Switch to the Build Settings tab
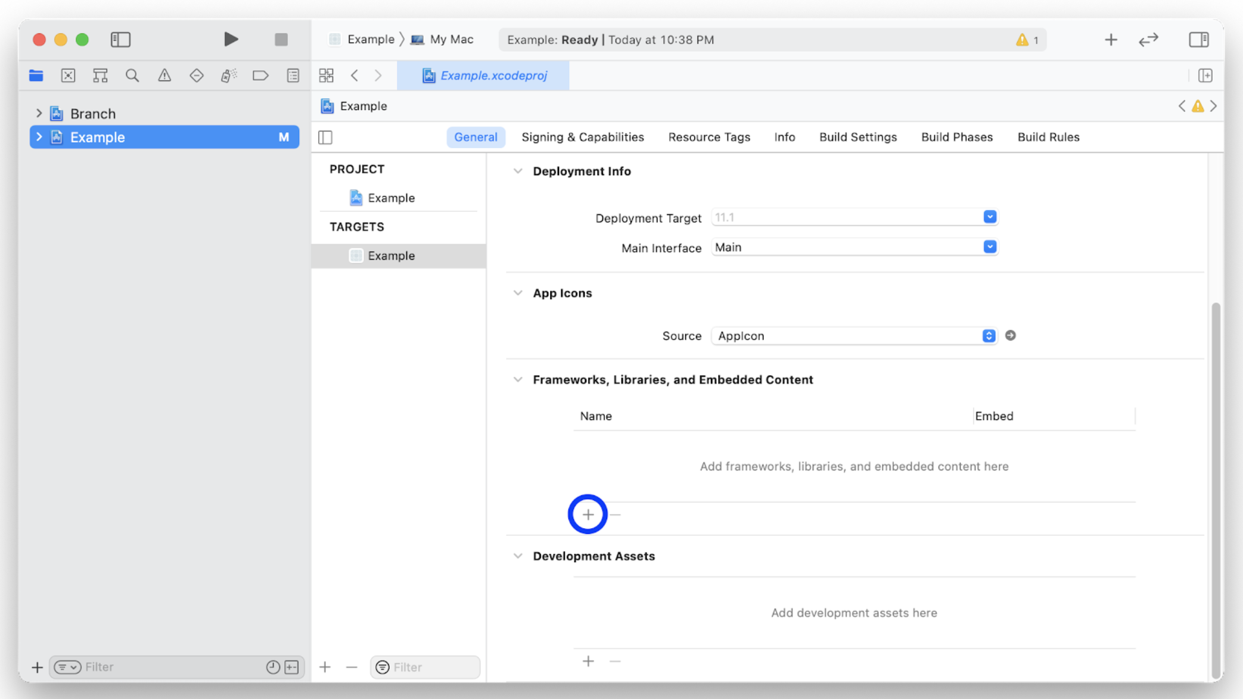 (857, 137)
